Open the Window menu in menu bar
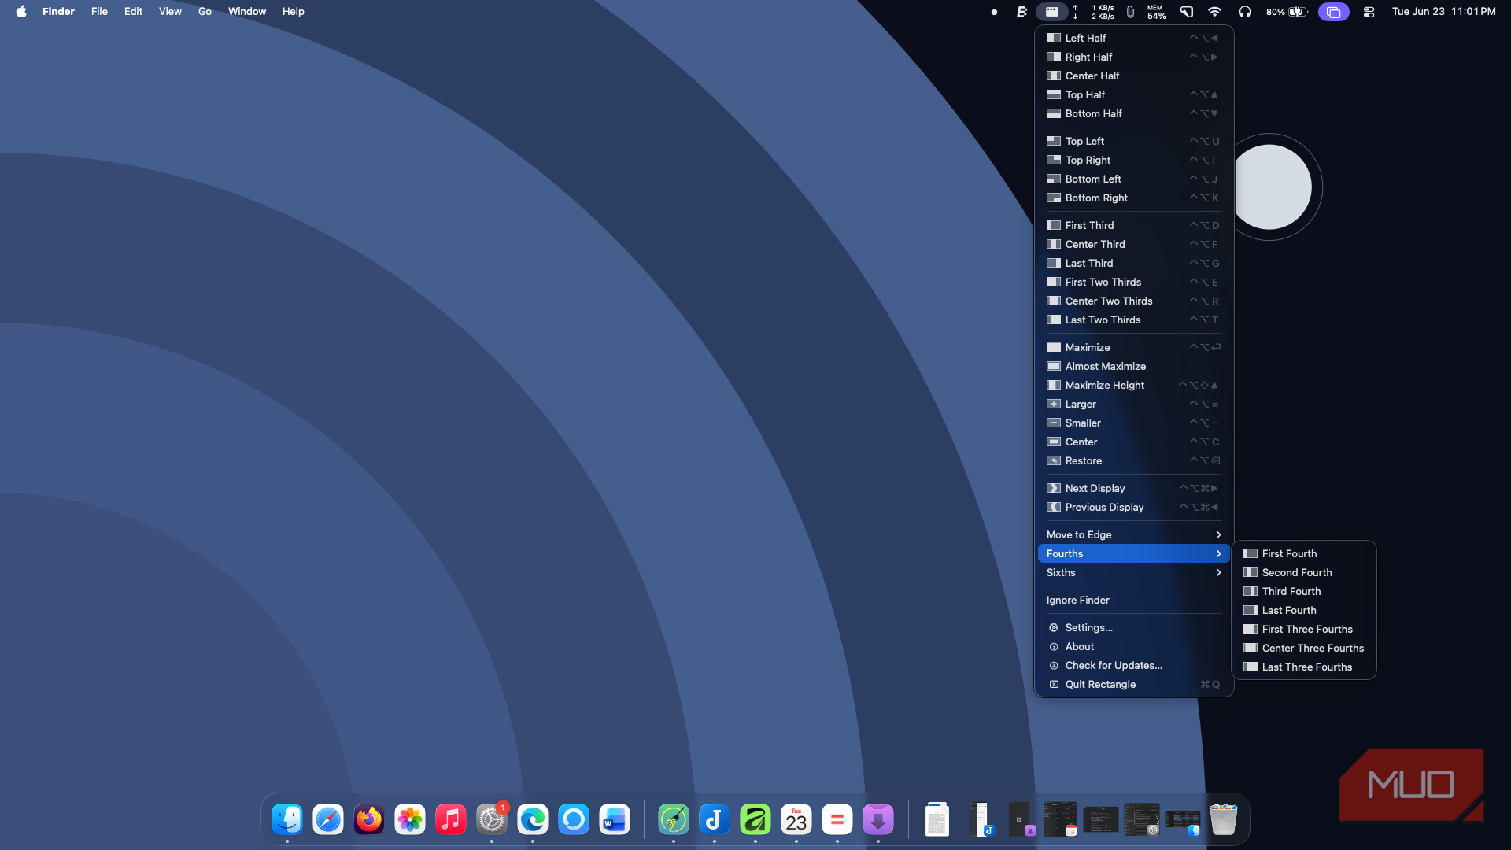This screenshot has width=1511, height=850. point(247,12)
